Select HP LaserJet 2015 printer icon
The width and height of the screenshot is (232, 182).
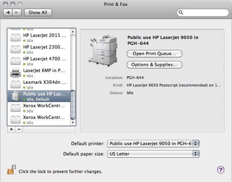pyautogui.click(x=15, y=37)
